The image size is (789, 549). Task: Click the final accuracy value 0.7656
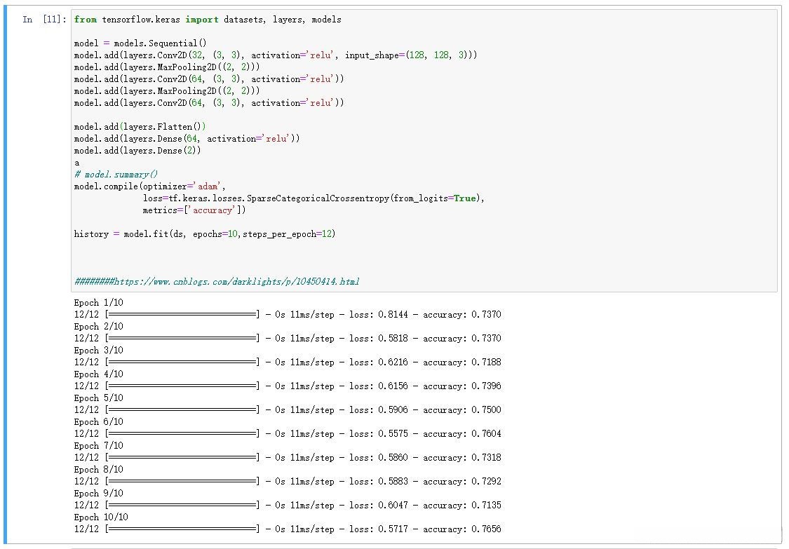point(487,529)
